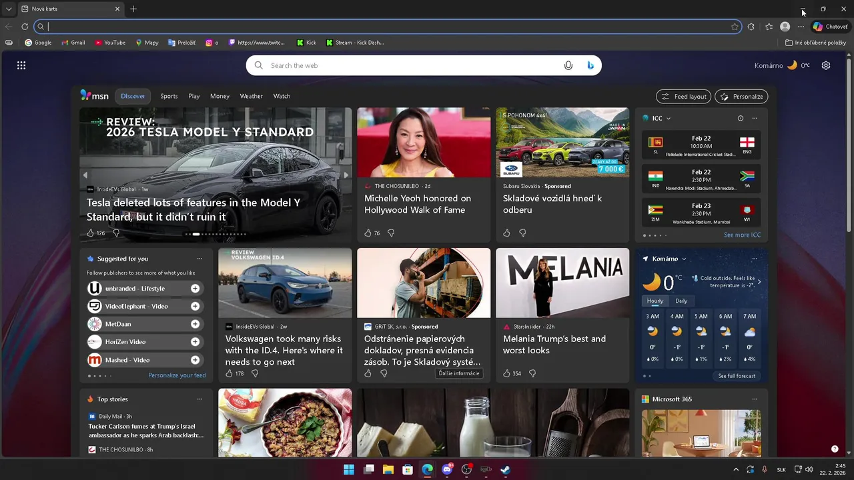Open the Weather tab
The width and height of the screenshot is (854, 480).
(x=252, y=96)
